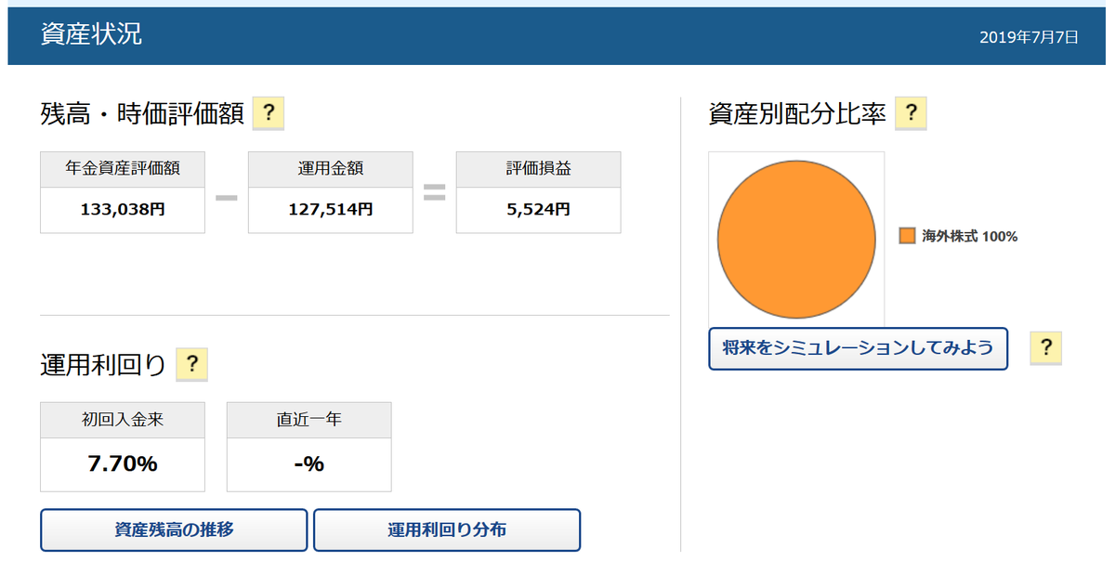The width and height of the screenshot is (1115, 574).
Task: Select 年金資産評価額 value 133,038円
Action: coord(123,210)
